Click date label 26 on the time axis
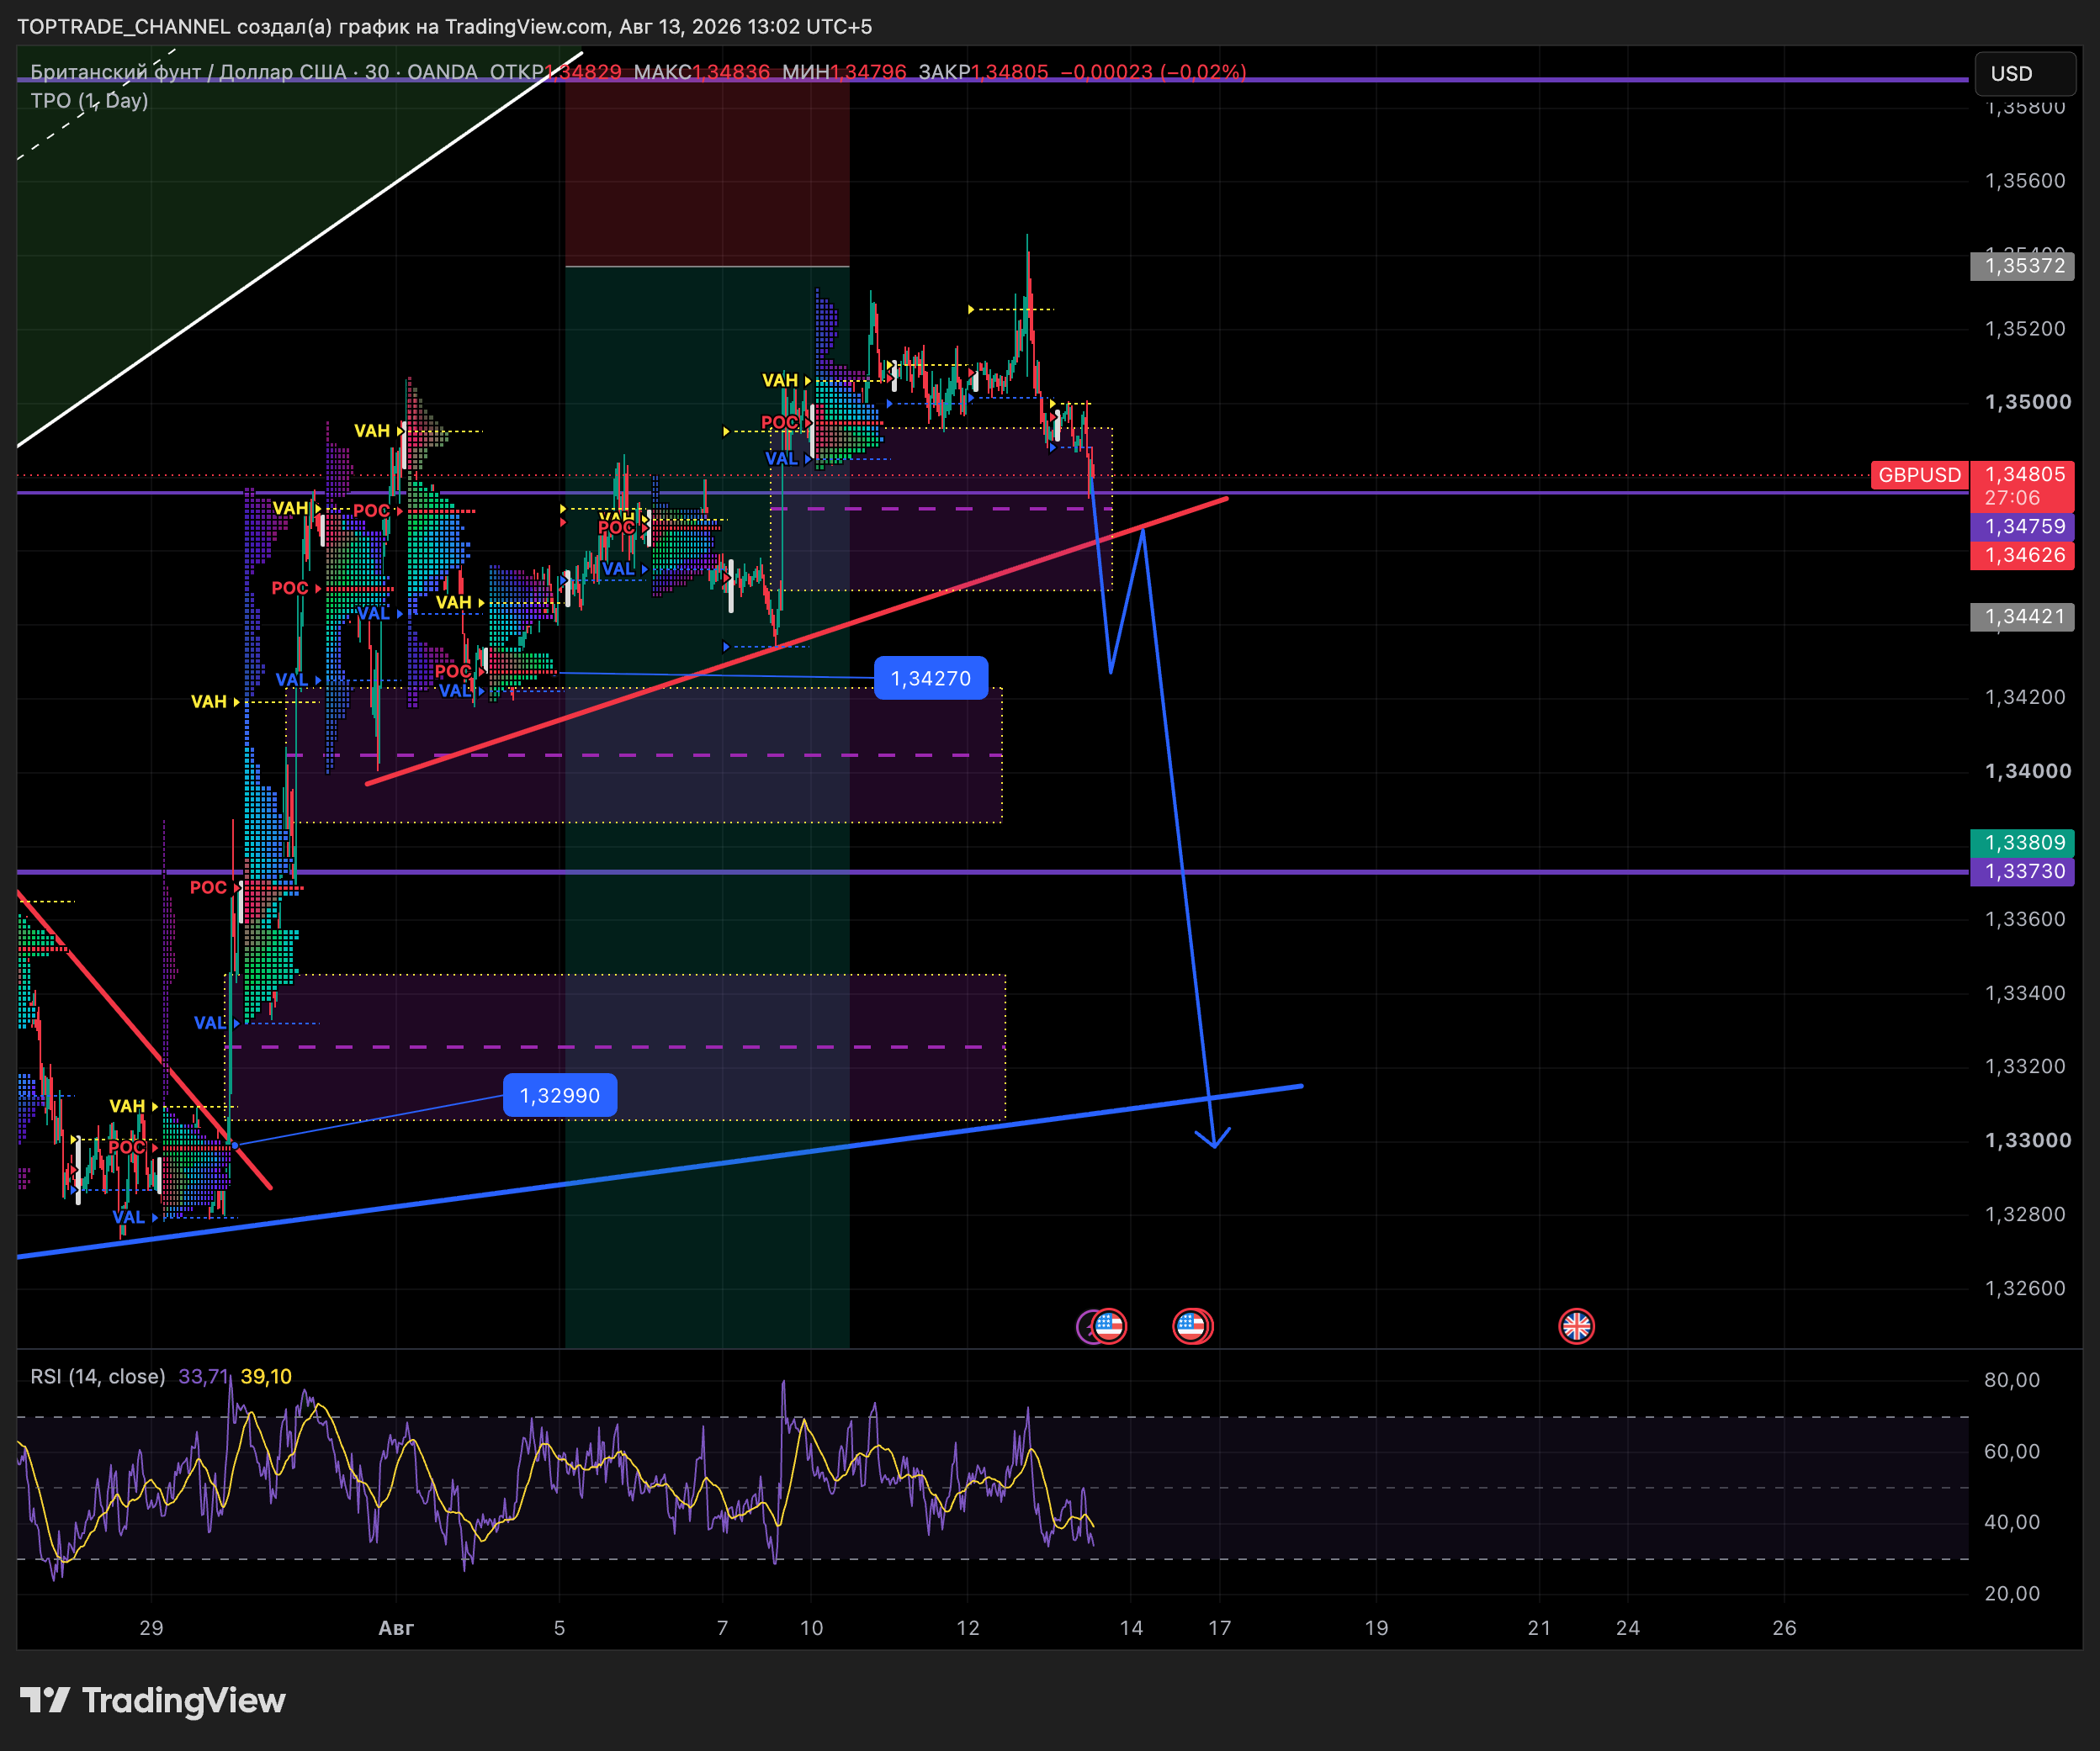 [x=1784, y=1628]
